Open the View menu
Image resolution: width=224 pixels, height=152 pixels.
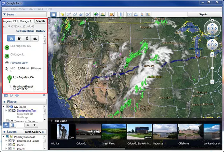pyautogui.click(x=22, y=9)
